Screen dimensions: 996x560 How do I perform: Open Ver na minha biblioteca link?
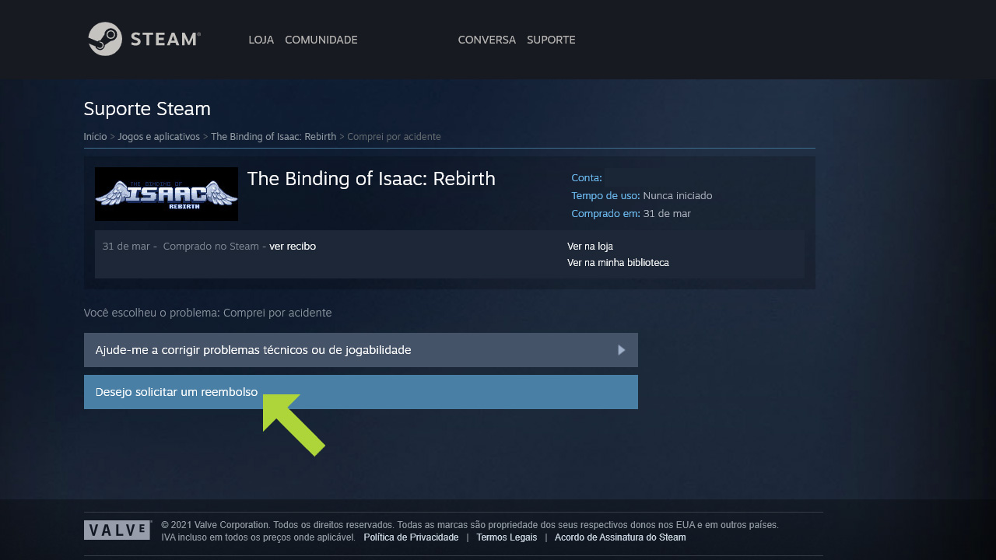coord(618,263)
